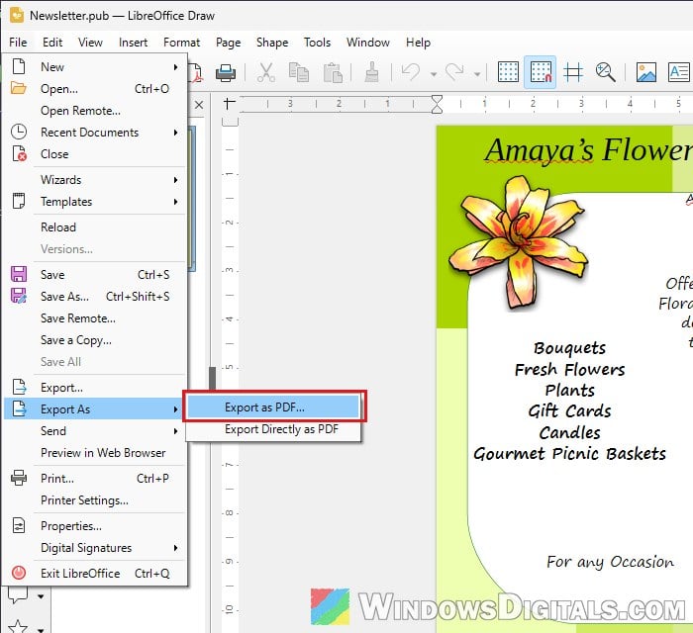693x633 pixels.
Task: Open the Edit menu
Action: pyautogui.click(x=52, y=43)
